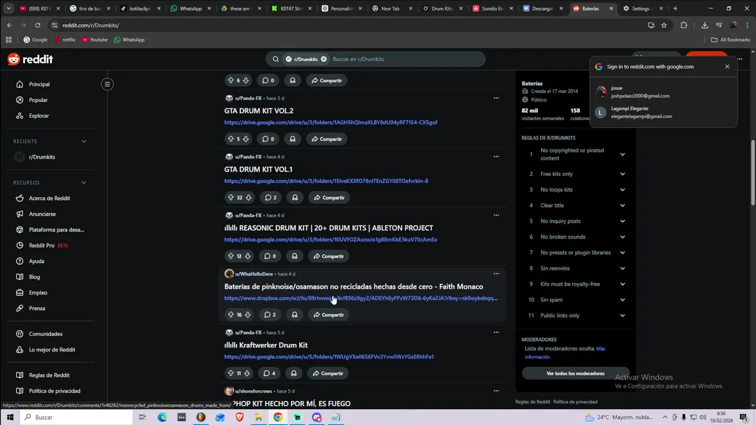Open comments of GTA DRUM KIT VOL.1 post
Screen dimensions: 756x425
click(x=271, y=197)
